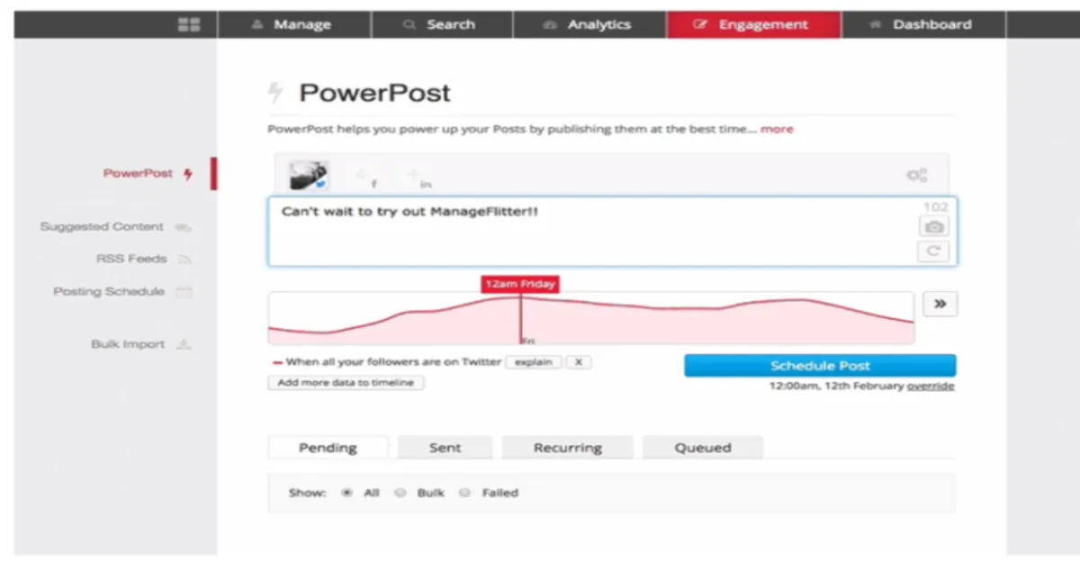This screenshot has width=1080, height=578.
Task: Click the 12am Friday timeline marker
Action: pyautogui.click(x=519, y=284)
